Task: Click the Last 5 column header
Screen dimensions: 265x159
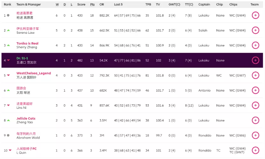Action: pyautogui.click(x=119, y=4)
